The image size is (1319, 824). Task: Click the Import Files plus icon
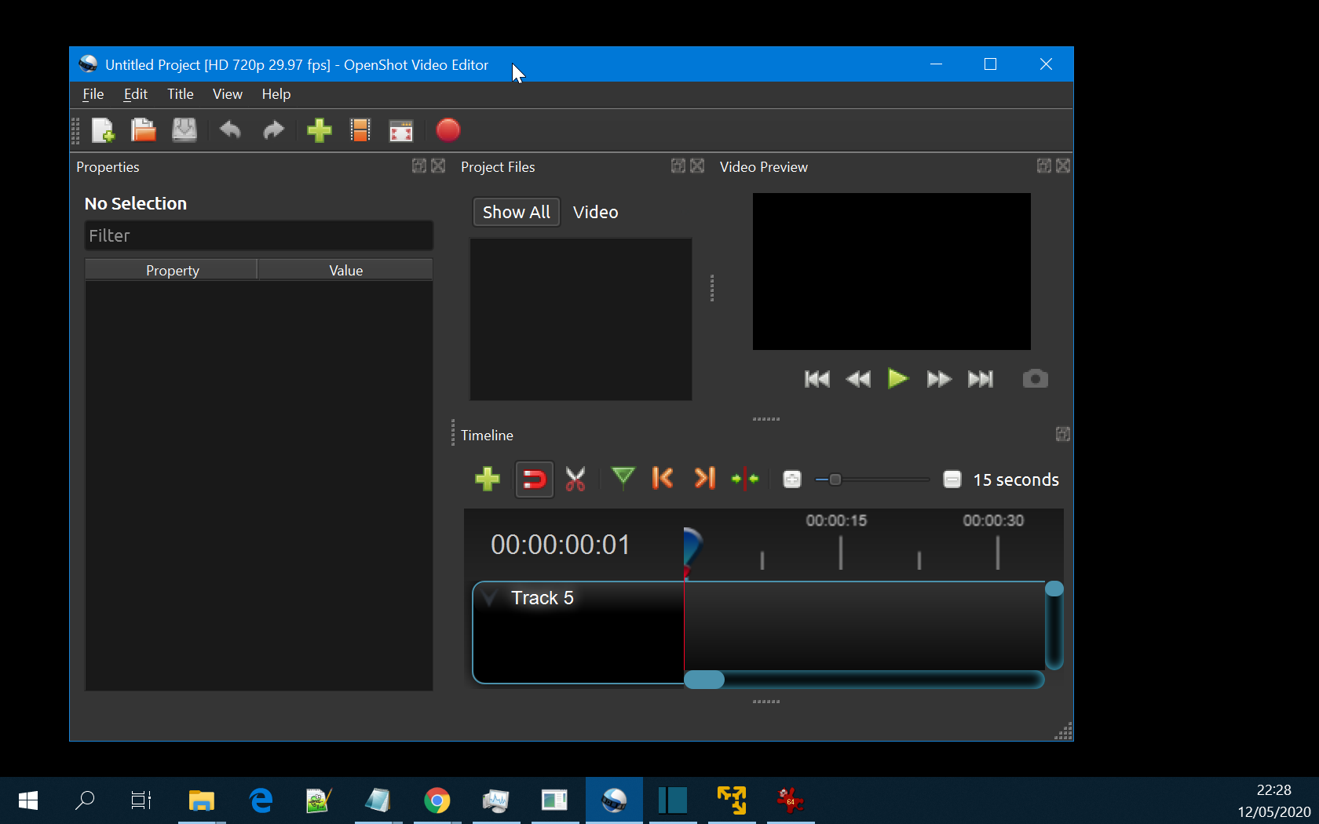tap(319, 130)
